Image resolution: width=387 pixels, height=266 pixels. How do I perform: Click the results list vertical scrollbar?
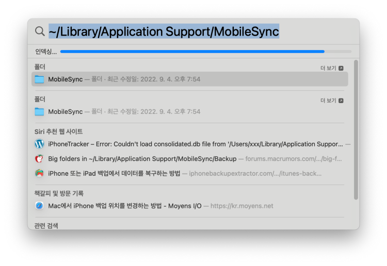[356, 130]
